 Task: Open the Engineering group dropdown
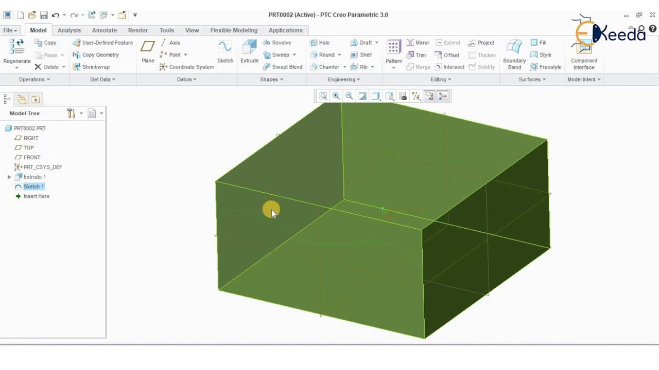pos(344,80)
